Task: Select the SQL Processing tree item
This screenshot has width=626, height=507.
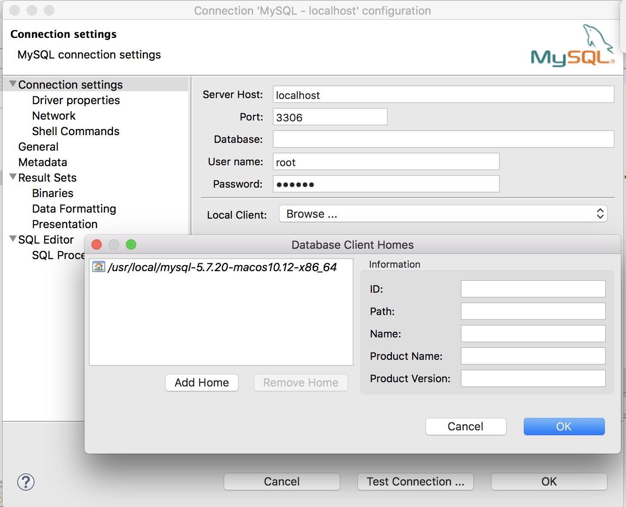Action: click(x=58, y=255)
